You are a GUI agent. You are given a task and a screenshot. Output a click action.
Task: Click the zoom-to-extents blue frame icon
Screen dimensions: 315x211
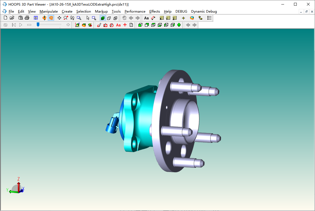pyautogui.click(x=36, y=18)
